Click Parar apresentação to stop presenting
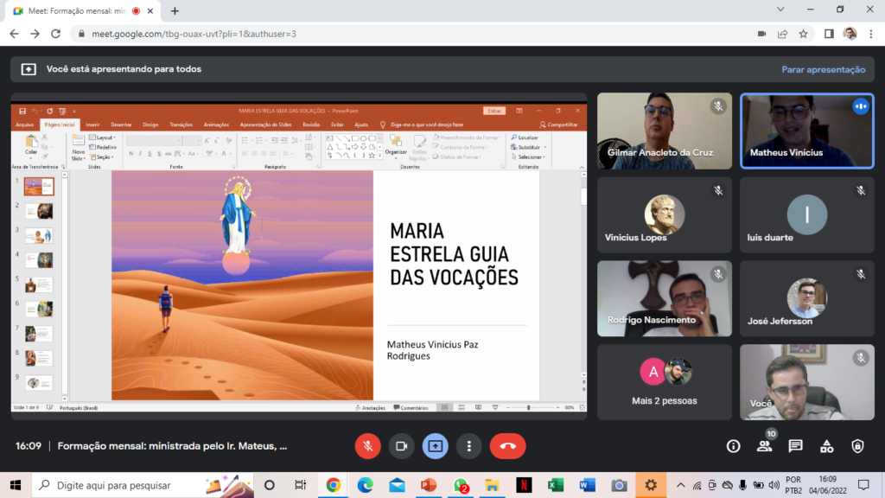Image resolution: width=885 pixels, height=498 pixels. (823, 69)
